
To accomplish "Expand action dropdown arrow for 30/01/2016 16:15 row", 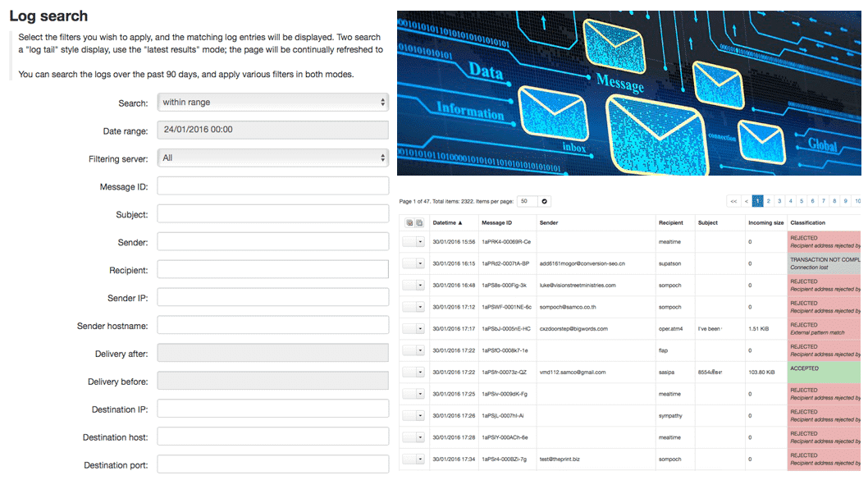I will tap(420, 263).
